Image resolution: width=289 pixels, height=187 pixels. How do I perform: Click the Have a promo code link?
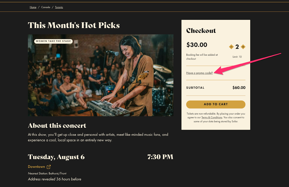pos(199,73)
